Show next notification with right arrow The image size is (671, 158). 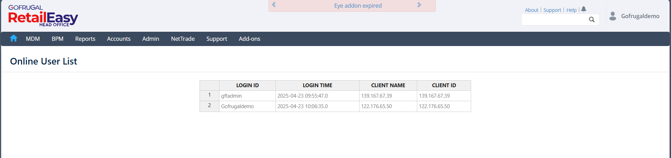click(x=419, y=5)
